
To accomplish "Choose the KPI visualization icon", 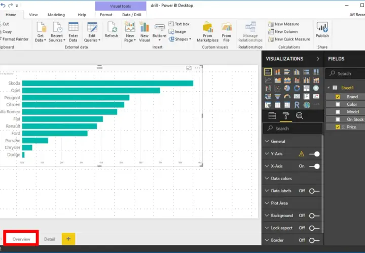I will point(316,97).
